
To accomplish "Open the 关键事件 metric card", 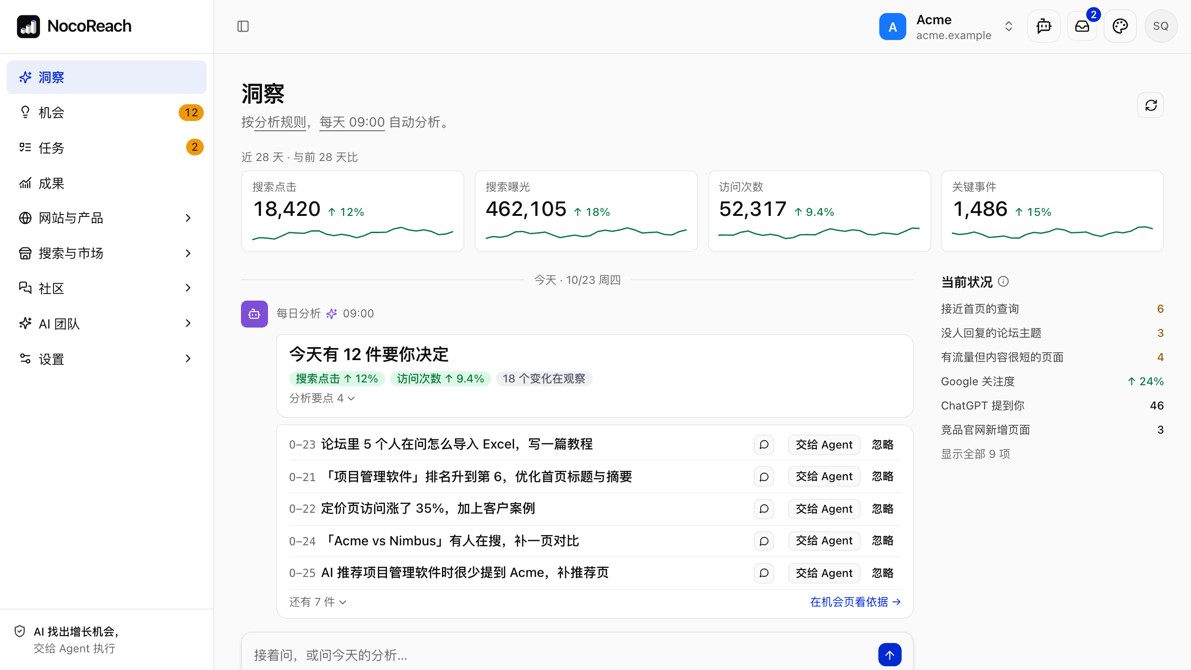I will point(1052,211).
